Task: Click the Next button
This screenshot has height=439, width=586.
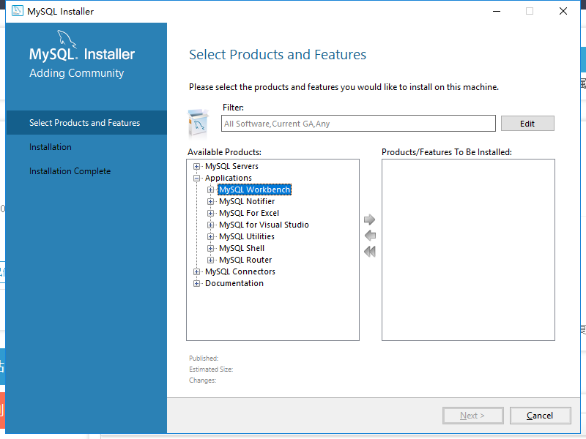Action: (x=472, y=416)
